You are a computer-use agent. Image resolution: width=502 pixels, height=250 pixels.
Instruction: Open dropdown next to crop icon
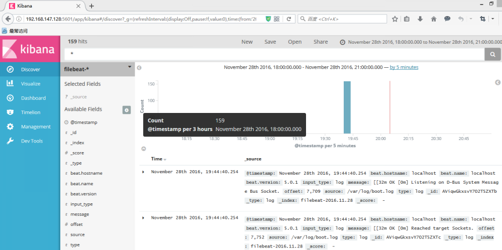493,19
